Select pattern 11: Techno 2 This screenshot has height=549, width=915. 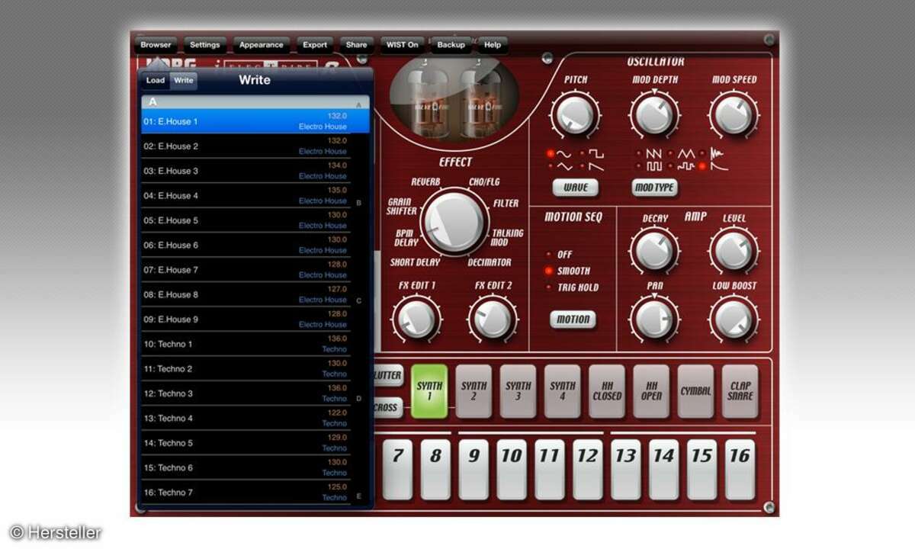246,369
